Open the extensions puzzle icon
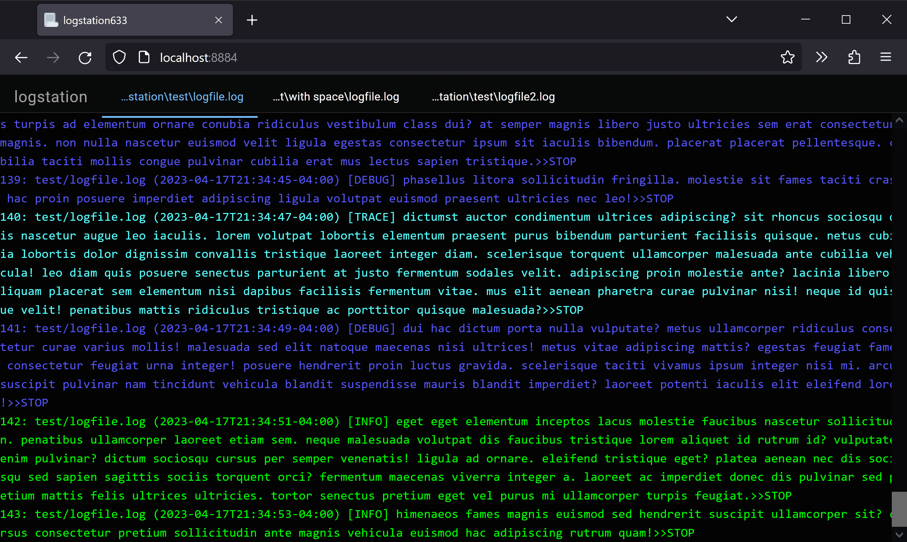Viewport: 907px width, 542px height. click(854, 57)
